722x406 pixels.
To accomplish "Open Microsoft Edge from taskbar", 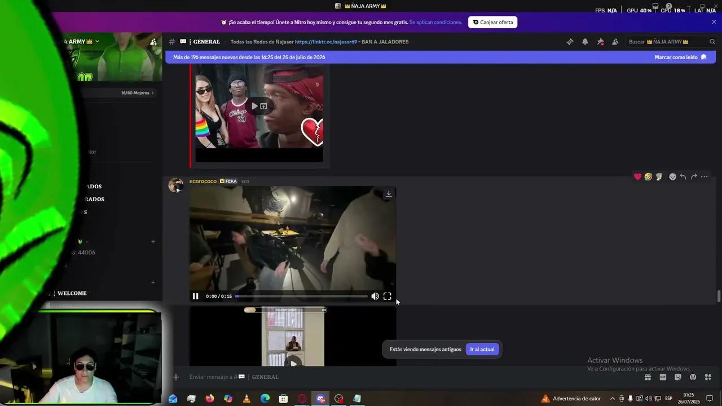I will coord(265,399).
